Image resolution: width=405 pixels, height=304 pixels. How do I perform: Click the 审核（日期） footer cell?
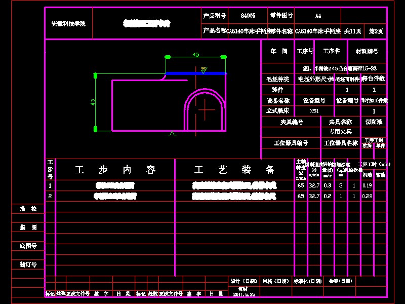tap(275, 281)
